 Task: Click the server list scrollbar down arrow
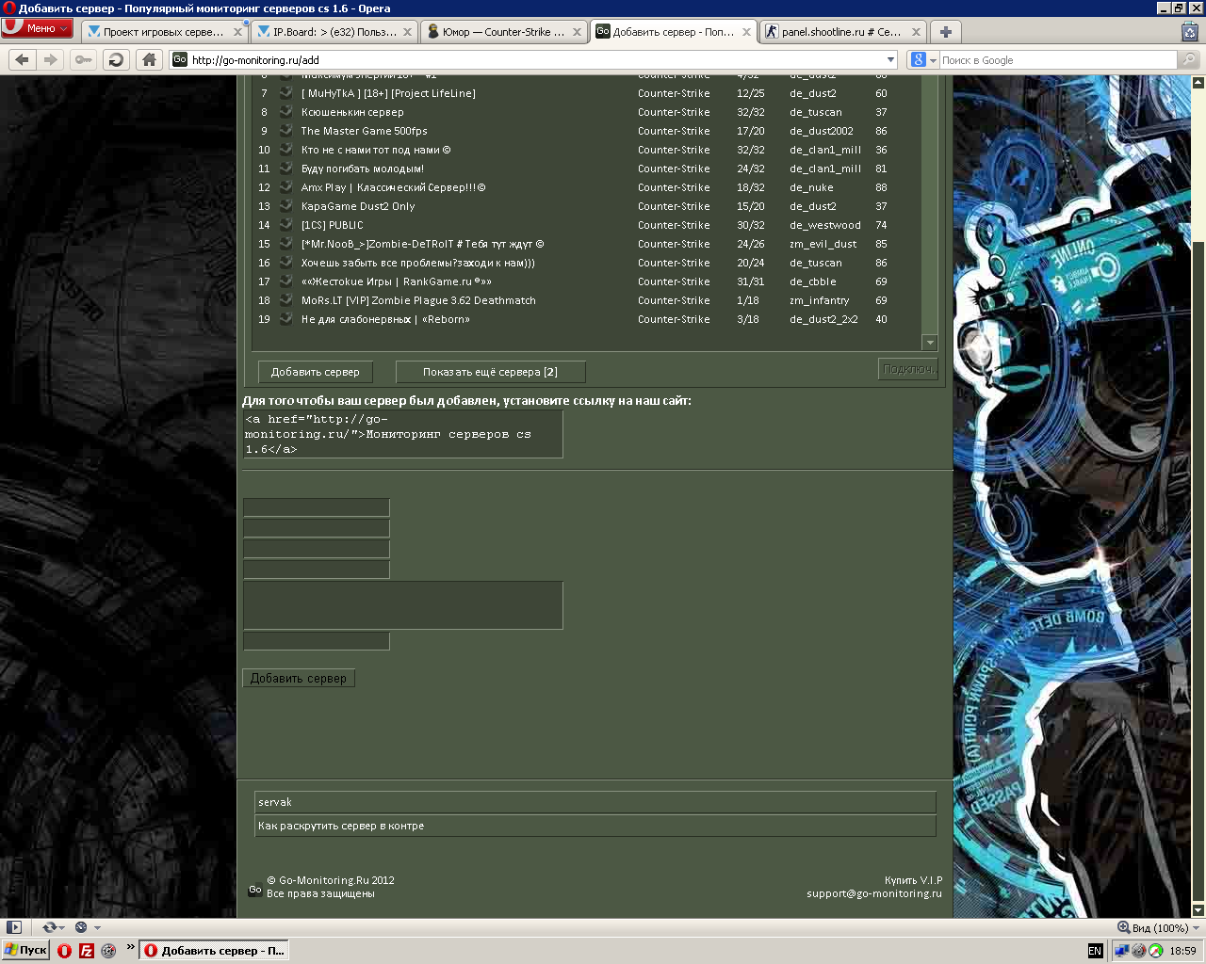coord(930,343)
